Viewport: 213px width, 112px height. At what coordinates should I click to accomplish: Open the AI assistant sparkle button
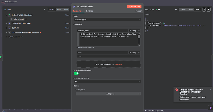211,108
